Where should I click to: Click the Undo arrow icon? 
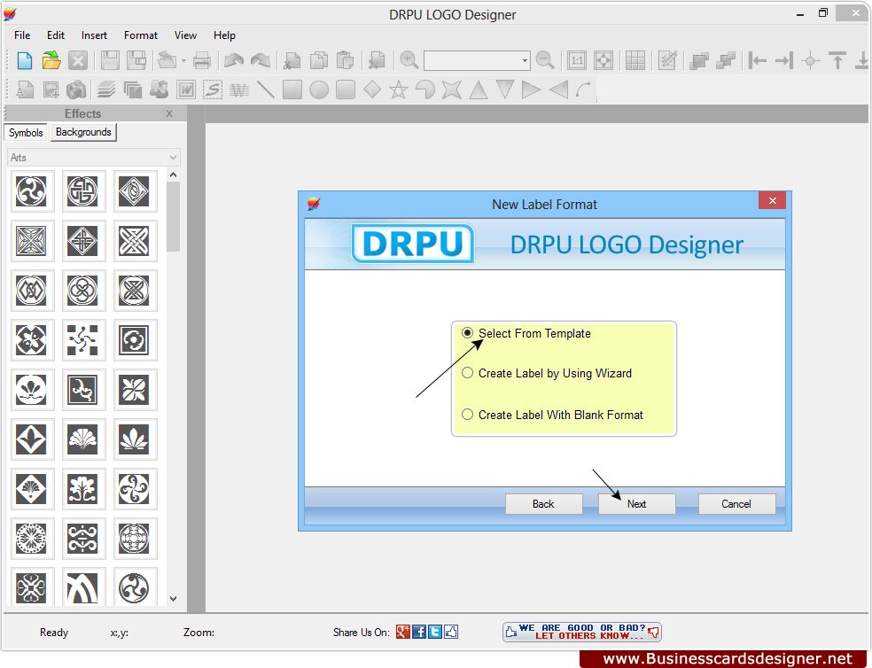click(x=234, y=60)
